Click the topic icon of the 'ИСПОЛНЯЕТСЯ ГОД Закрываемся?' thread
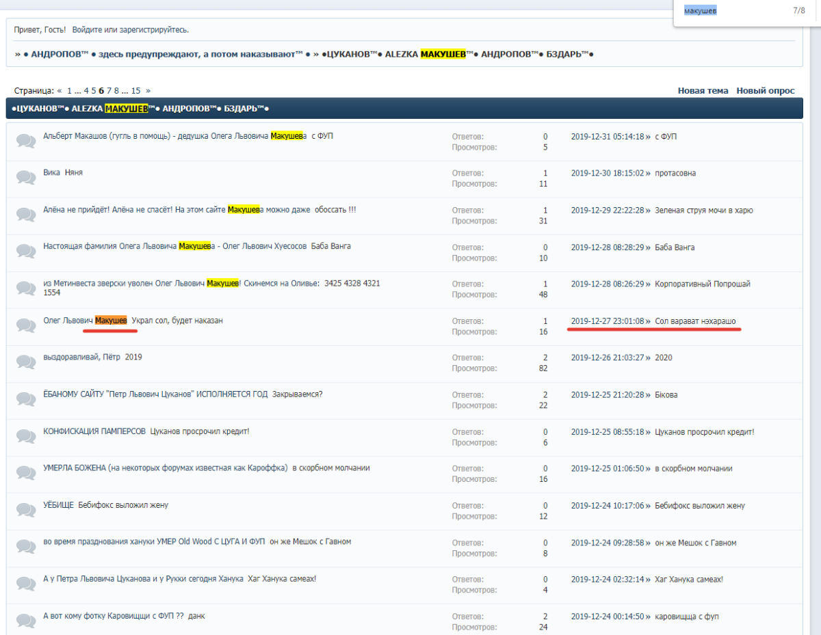This screenshot has width=821, height=635. pos(26,399)
